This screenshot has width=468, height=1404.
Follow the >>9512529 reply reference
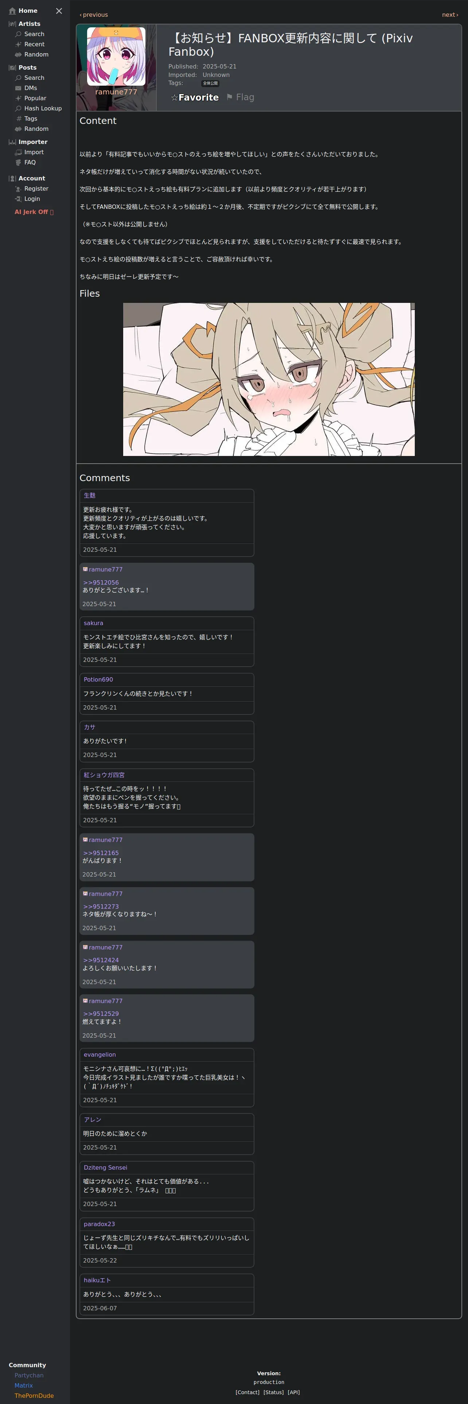point(101,1014)
